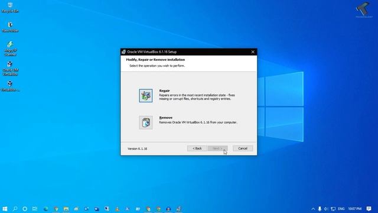Go back with the Back button
This screenshot has width=378, height=213.
tap(197, 149)
